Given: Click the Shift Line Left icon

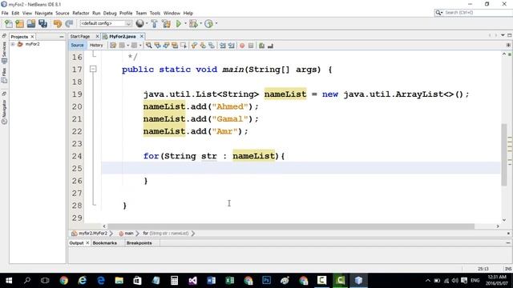Looking at the screenshot, I should [x=223, y=46].
